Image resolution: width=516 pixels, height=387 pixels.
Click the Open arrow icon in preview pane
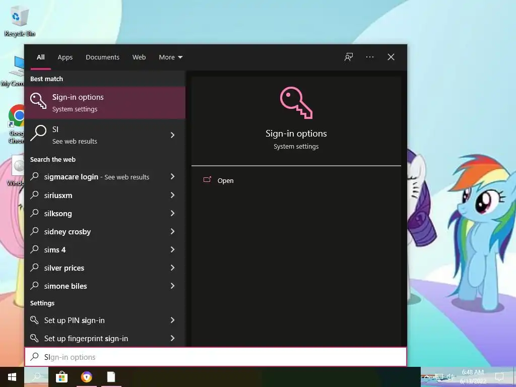[x=207, y=180]
